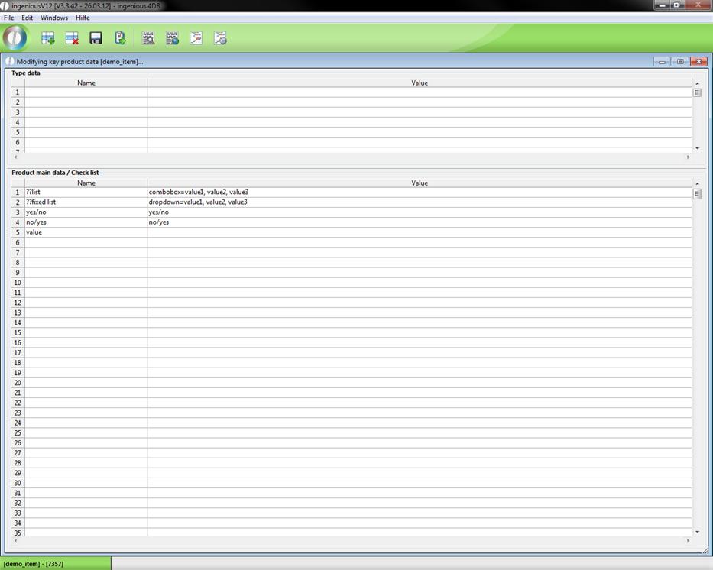
Task: Click the no/yes value cell in row 4
Action: pyautogui.click(x=419, y=222)
